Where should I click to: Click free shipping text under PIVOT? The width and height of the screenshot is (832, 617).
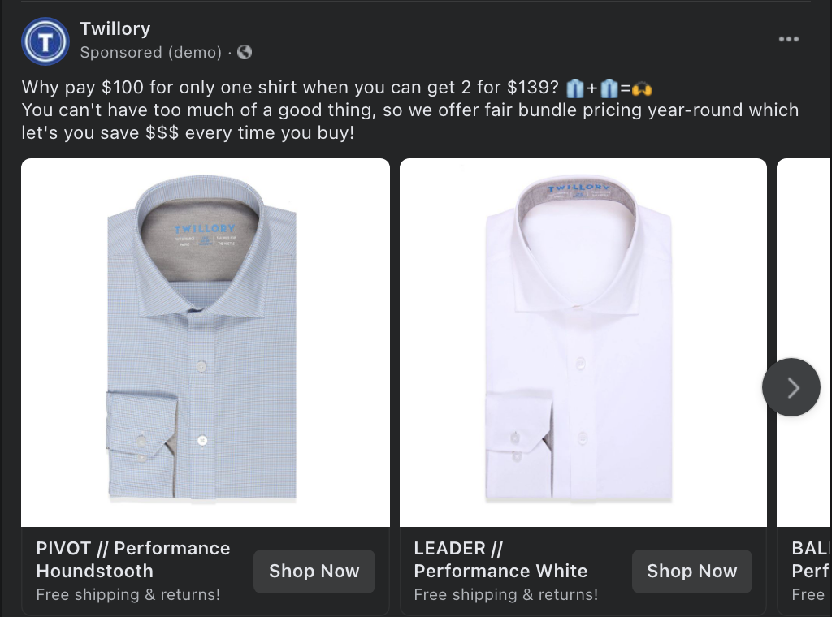(128, 594)
